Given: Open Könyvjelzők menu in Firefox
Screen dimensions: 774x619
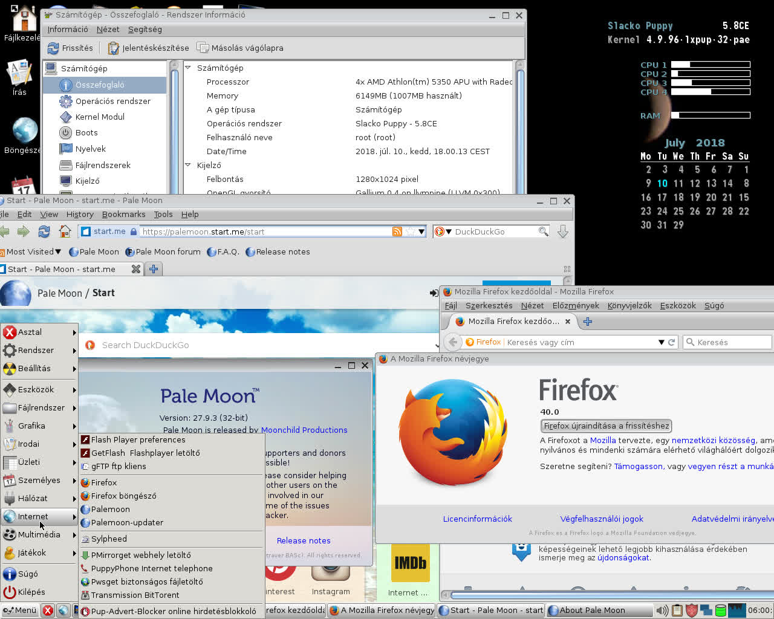Looking at the screenshot, I should pos(629,305).
